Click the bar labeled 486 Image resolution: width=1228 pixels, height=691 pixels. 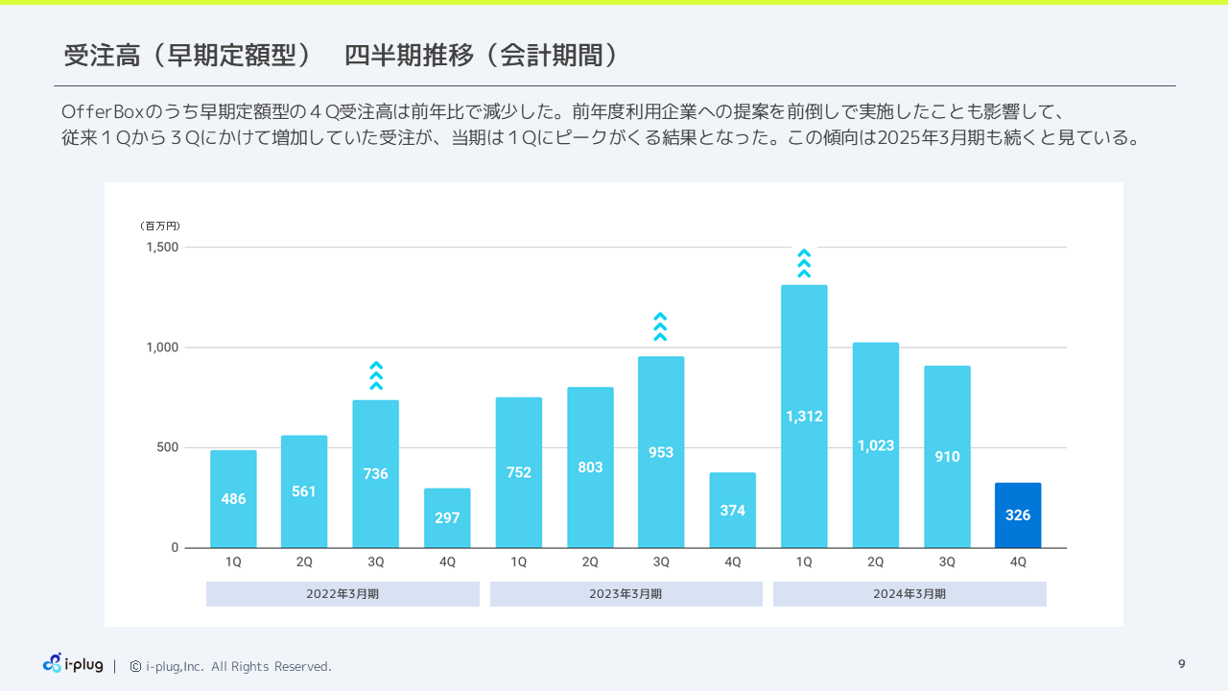pos(233,499)
